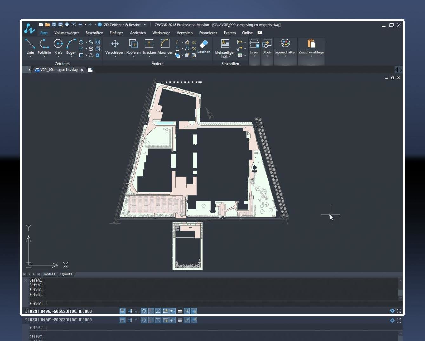This screenshot has width=425, height=341.
Task: Open the Volumenkörper ribbon tab
Action: (x=67, y=33)
